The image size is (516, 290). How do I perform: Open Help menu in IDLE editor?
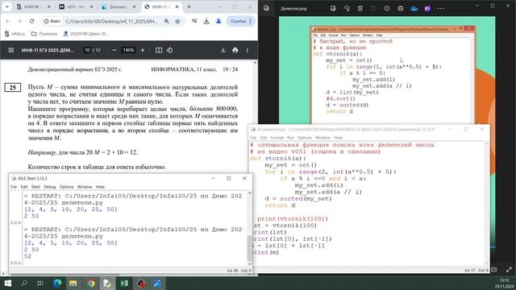pyautogui.click(x=338, y=138)
